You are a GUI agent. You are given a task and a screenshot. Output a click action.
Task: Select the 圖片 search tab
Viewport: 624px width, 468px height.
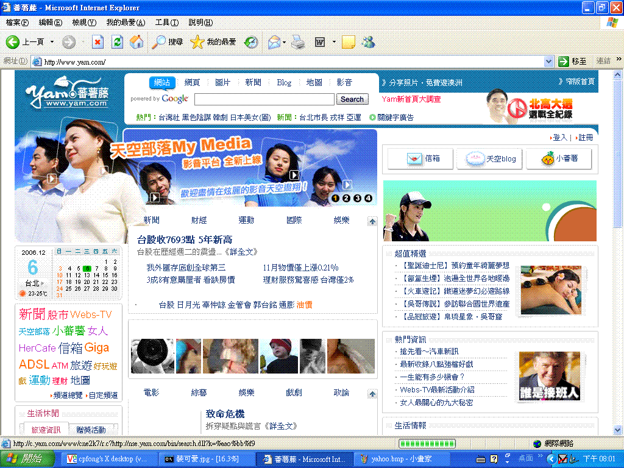(x=222, y=82)
